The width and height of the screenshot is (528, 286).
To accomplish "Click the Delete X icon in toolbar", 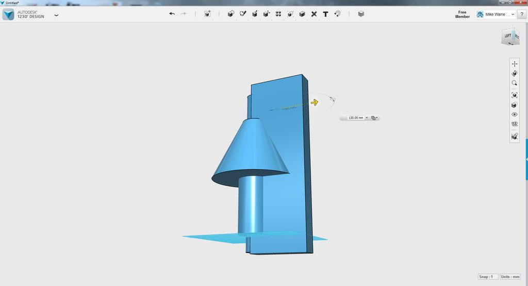I will tap(314, 14).
